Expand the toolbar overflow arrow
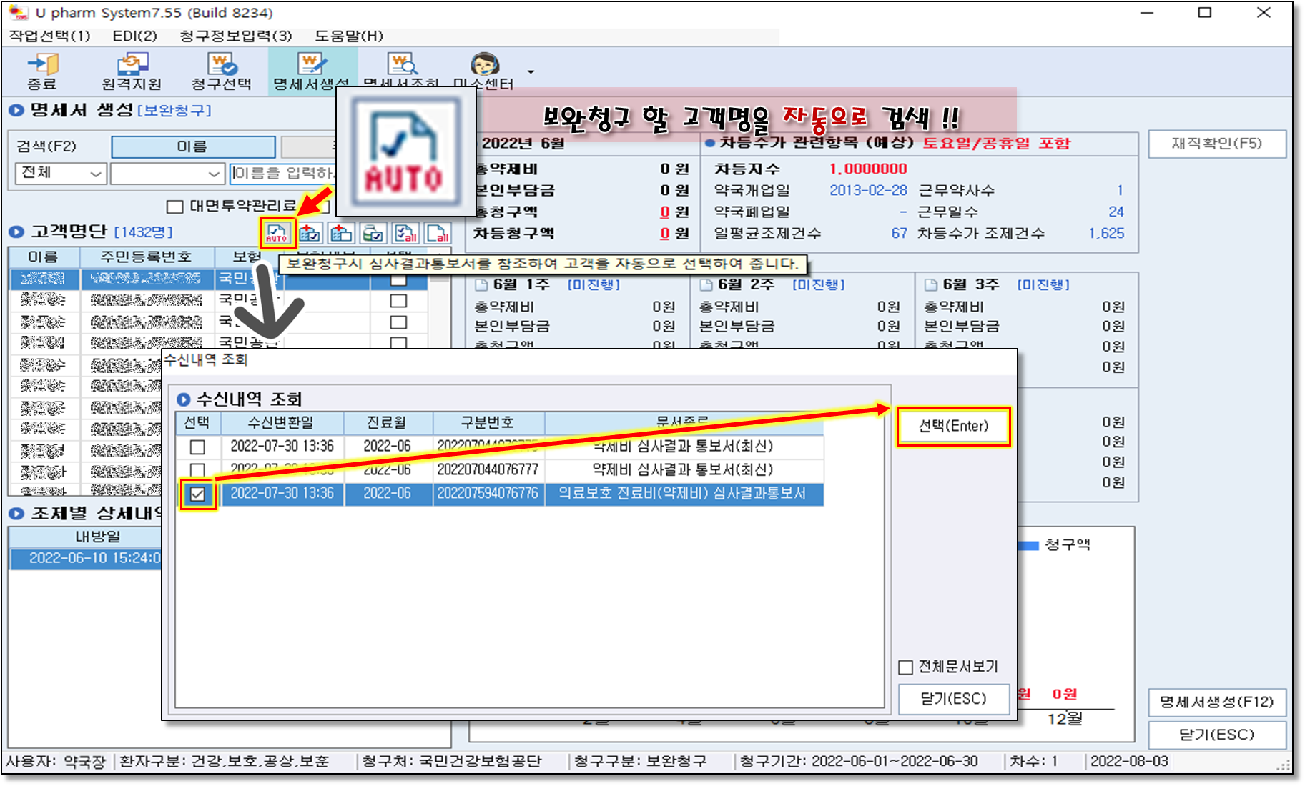1305x786 pixels. 531,71
